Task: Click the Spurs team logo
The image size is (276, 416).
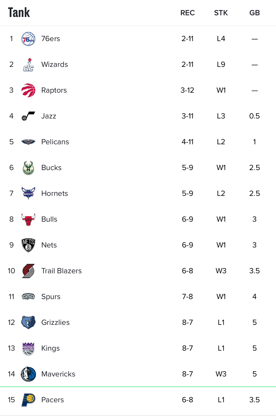Action: coord(28,297)
